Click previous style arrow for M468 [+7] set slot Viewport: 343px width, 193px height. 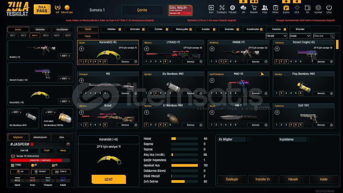point(60,56)
